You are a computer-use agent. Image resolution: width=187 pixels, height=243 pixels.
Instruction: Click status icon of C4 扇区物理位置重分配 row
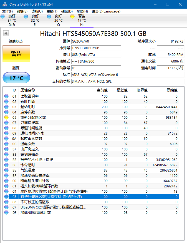(x=6, y=191)
